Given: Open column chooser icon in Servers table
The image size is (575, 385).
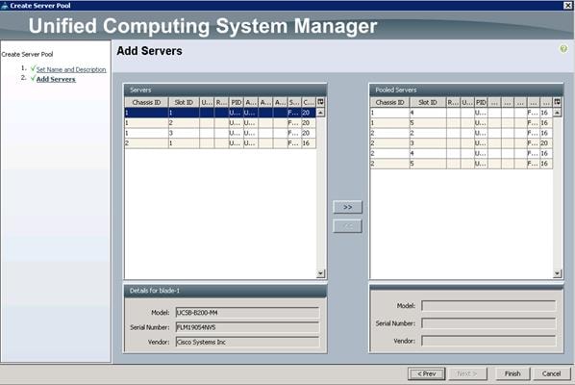Looking at the screenshot, I should pos(320,102).
